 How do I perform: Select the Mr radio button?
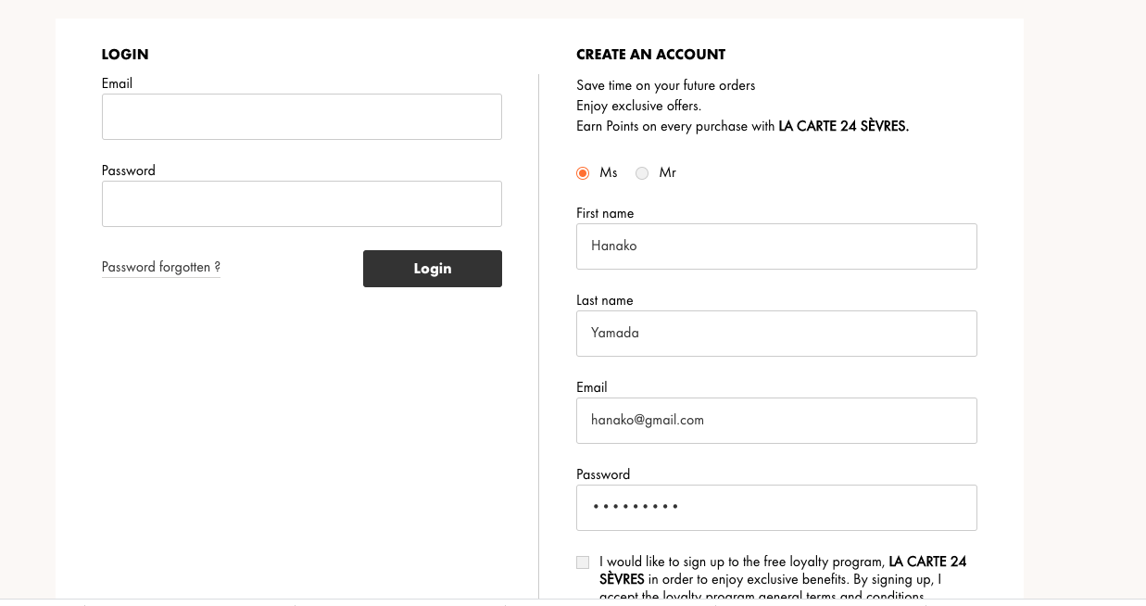point(642,173)
